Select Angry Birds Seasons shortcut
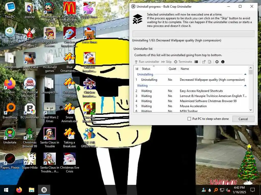Screen dimensions: 261x195 (50, 37)
